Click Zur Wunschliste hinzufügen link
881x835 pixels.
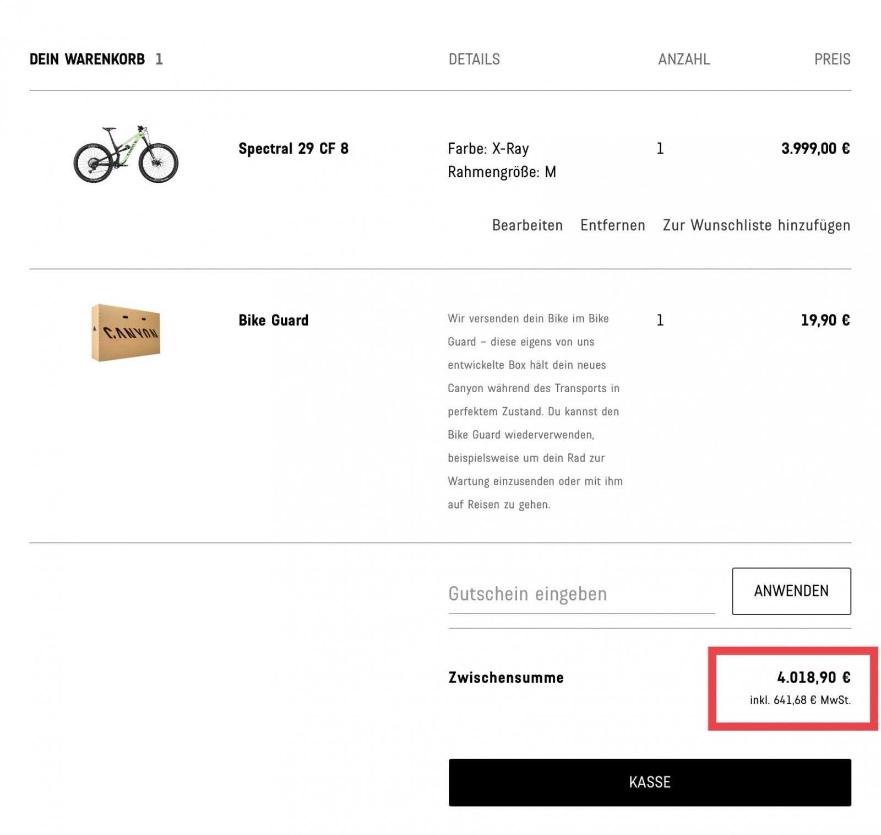[x=756, y=225]
